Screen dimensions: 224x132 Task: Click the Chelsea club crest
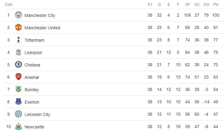[x=18, y=65]
